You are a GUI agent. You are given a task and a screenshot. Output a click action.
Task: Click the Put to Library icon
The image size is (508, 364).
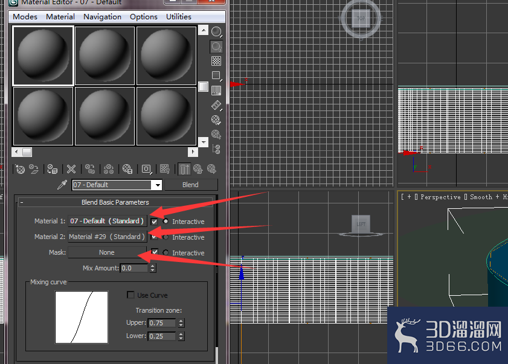(x=127, y=169)
